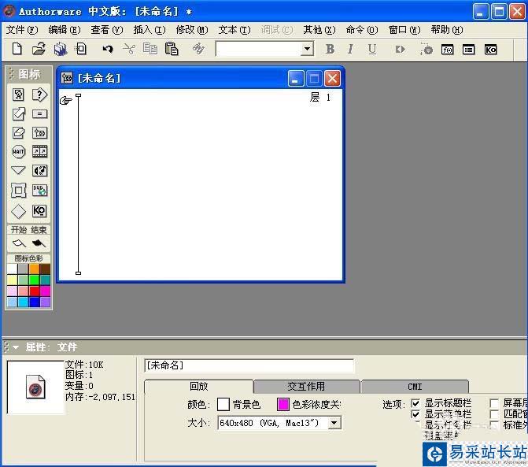
Task: Toggle Bold text formatting
Action: tap(330, 49)
